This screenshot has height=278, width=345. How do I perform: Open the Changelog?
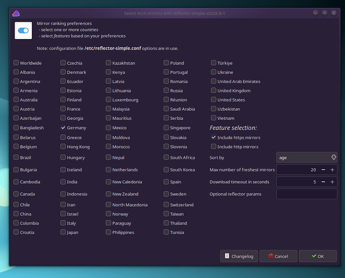[239, 256]
